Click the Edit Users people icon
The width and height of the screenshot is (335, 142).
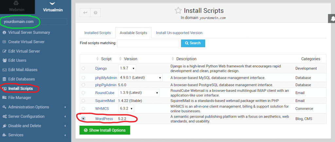[4, 60]
